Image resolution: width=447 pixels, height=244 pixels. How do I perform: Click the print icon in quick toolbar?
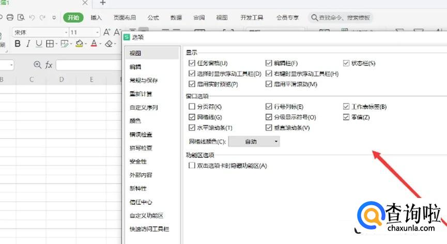[10, 18]
